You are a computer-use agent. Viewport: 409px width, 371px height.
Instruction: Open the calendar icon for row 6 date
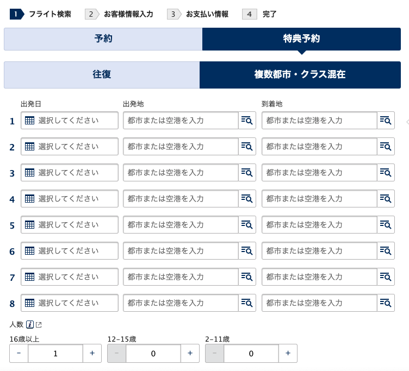(x=30, y=251)
